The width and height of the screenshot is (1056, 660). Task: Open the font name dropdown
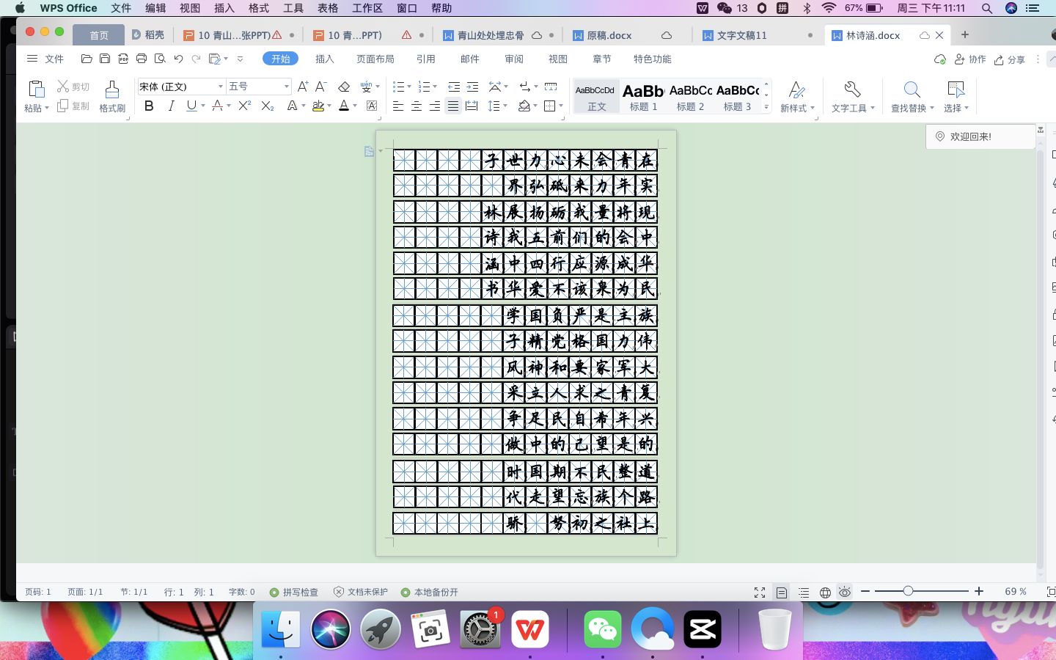pos(220,87)
